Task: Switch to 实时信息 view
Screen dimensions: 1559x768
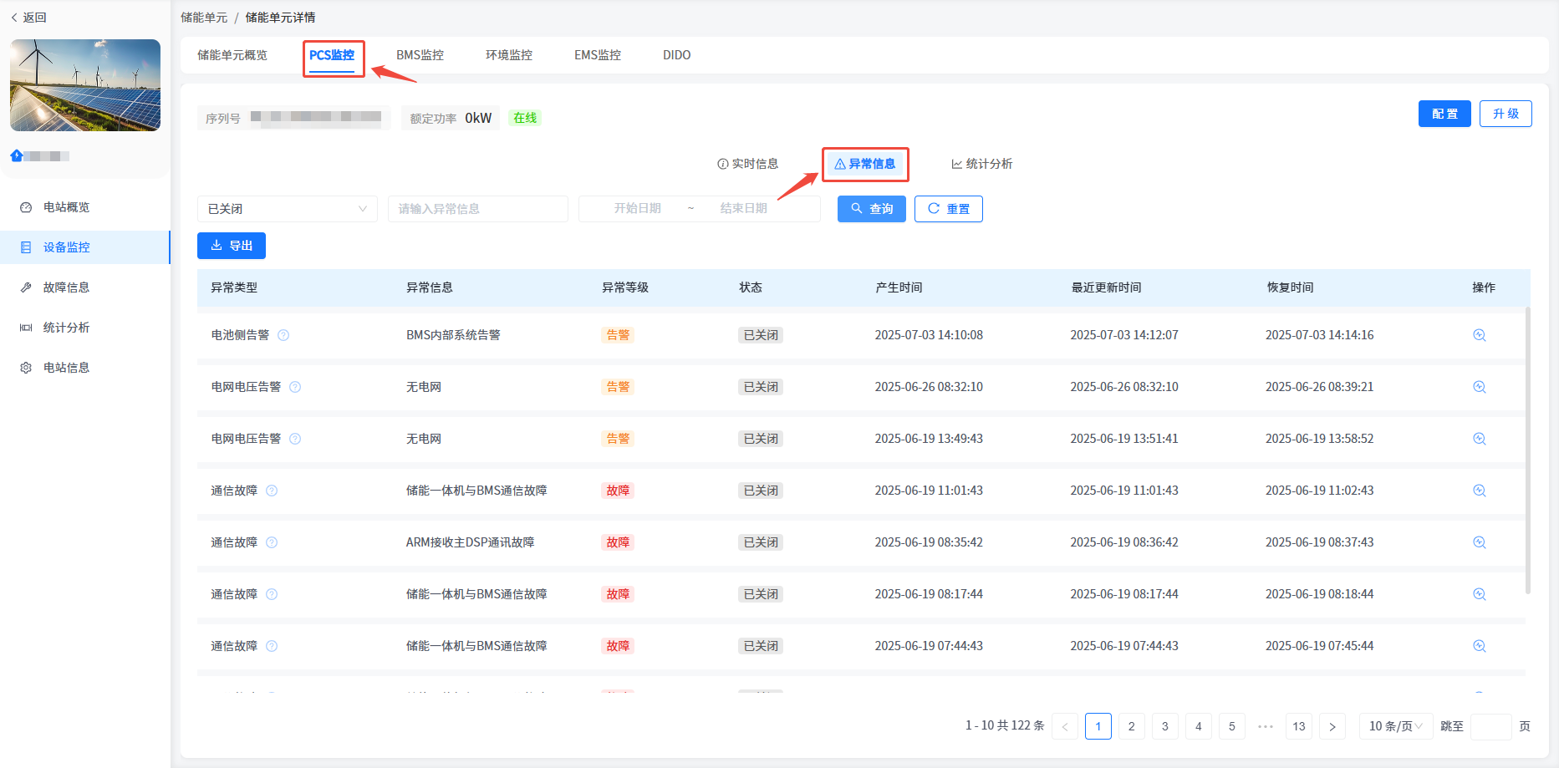Action: coord(747,164)
